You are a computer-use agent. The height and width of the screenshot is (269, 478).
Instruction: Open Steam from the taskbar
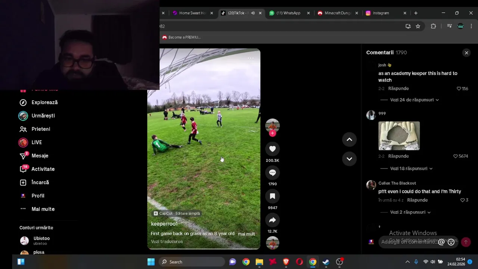pyautogui.click(x=326, y=262)
